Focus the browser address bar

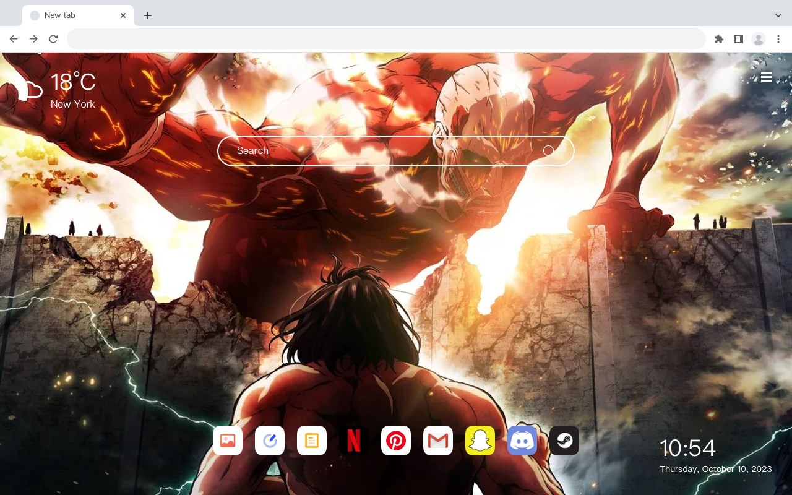coord(386,39)
